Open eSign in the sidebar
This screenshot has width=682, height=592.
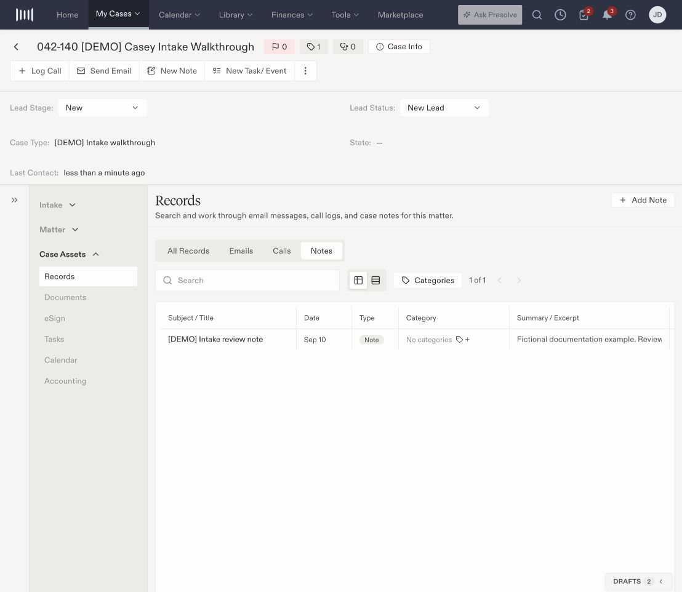tap(55, 318)
